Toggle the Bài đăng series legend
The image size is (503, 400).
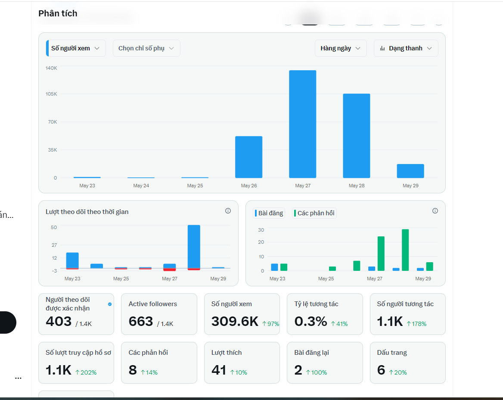coord(269,213)
